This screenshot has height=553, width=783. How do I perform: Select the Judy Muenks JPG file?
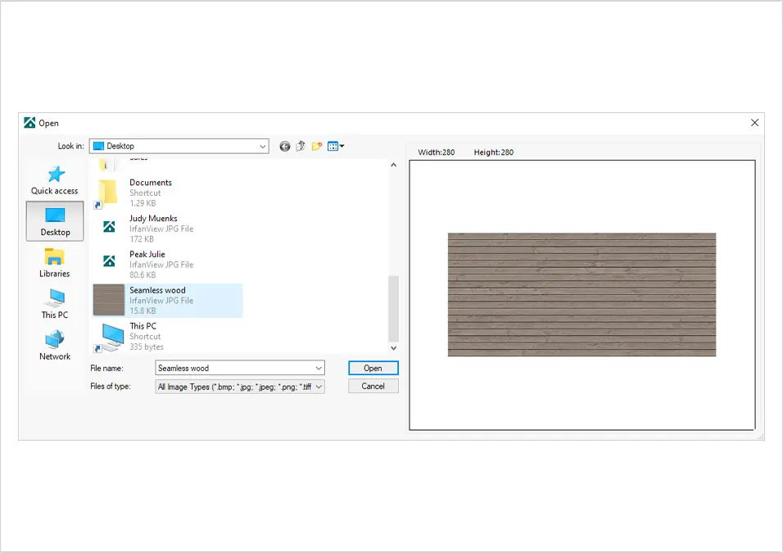coord(168,229)
